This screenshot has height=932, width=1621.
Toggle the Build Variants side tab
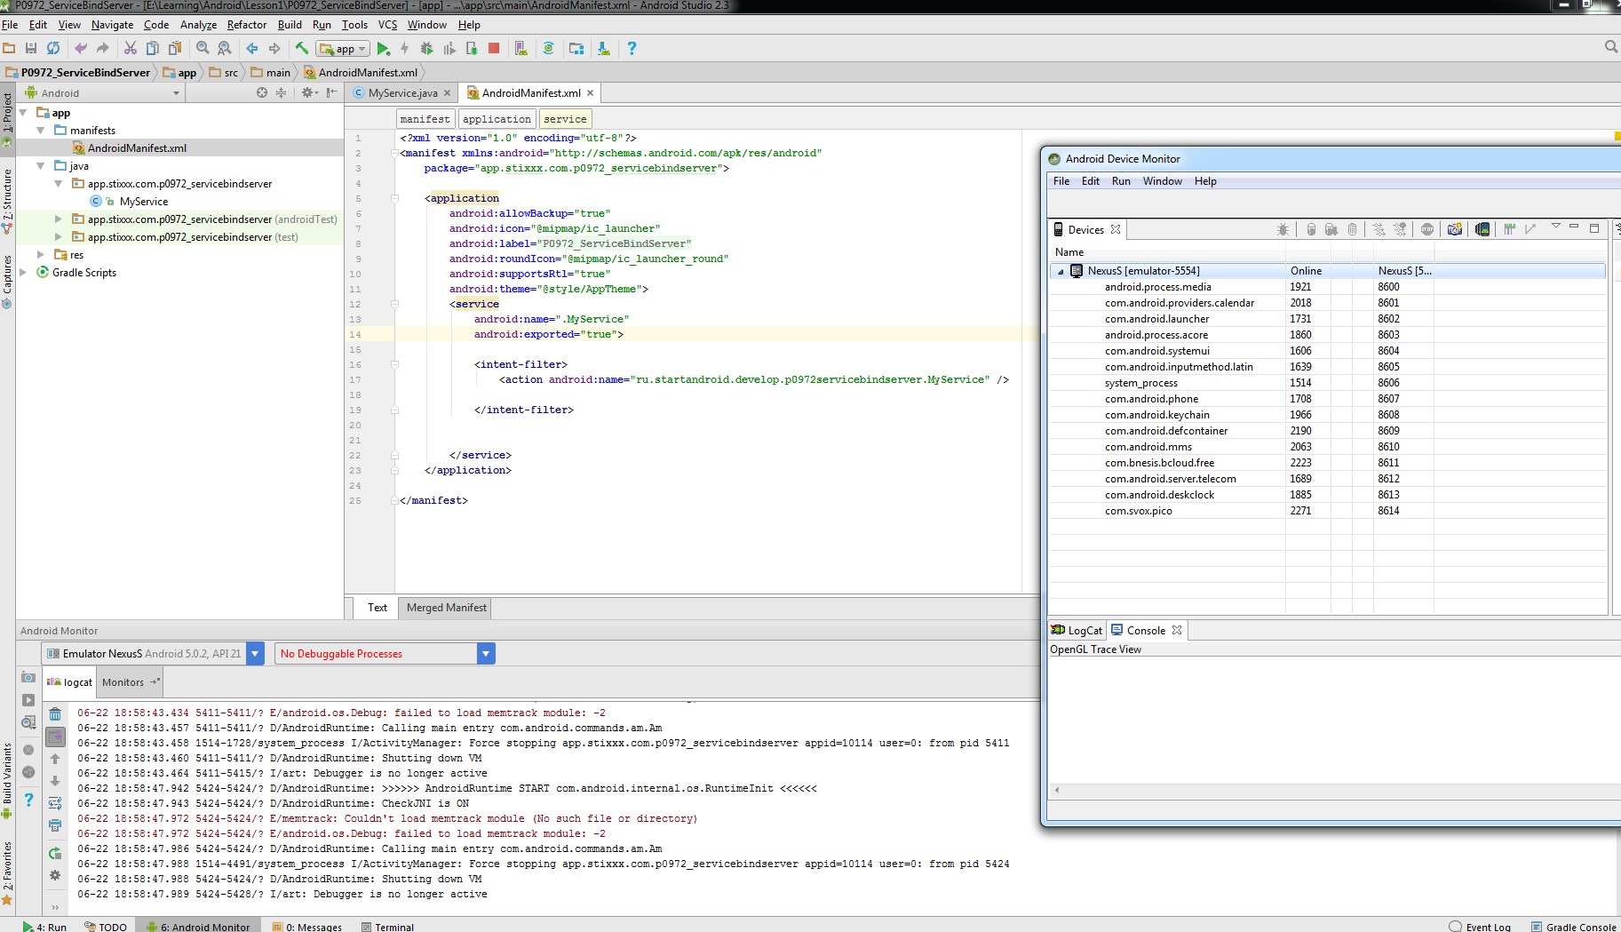click(7, 780)
